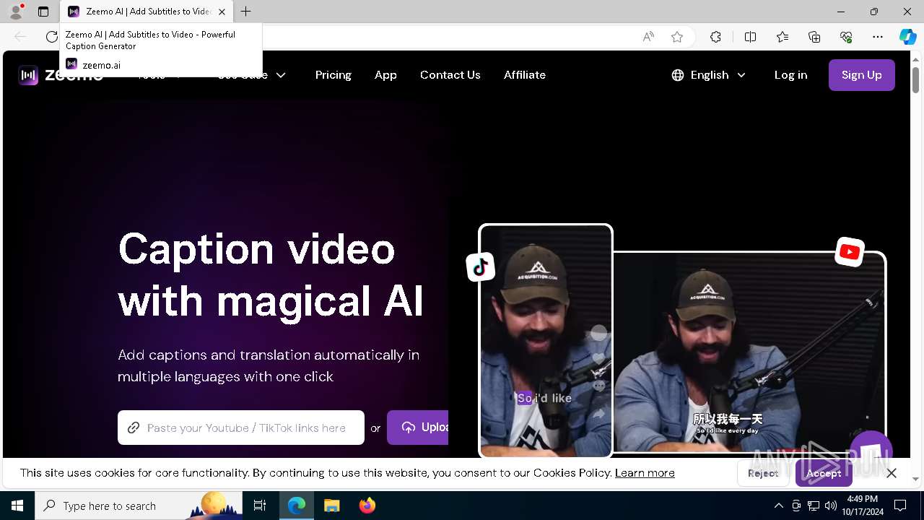Open the notifications center

(900, 506)
